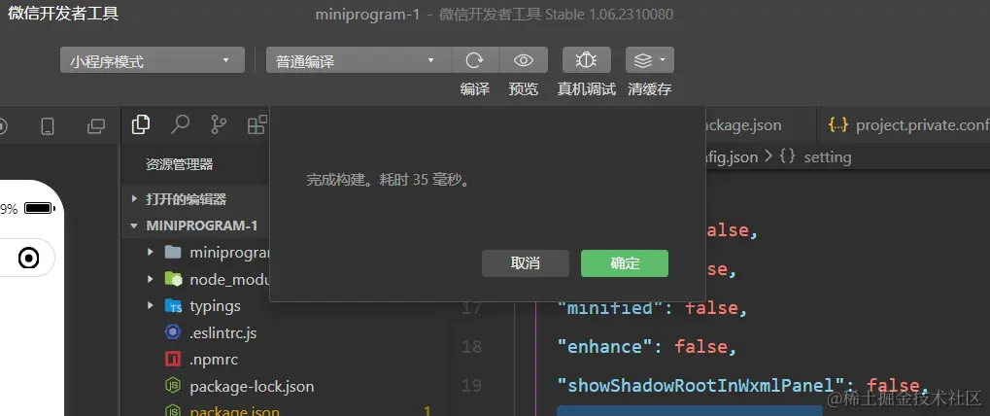
Task: Open the extensions blocks icon
Action: tap(256, 125)
